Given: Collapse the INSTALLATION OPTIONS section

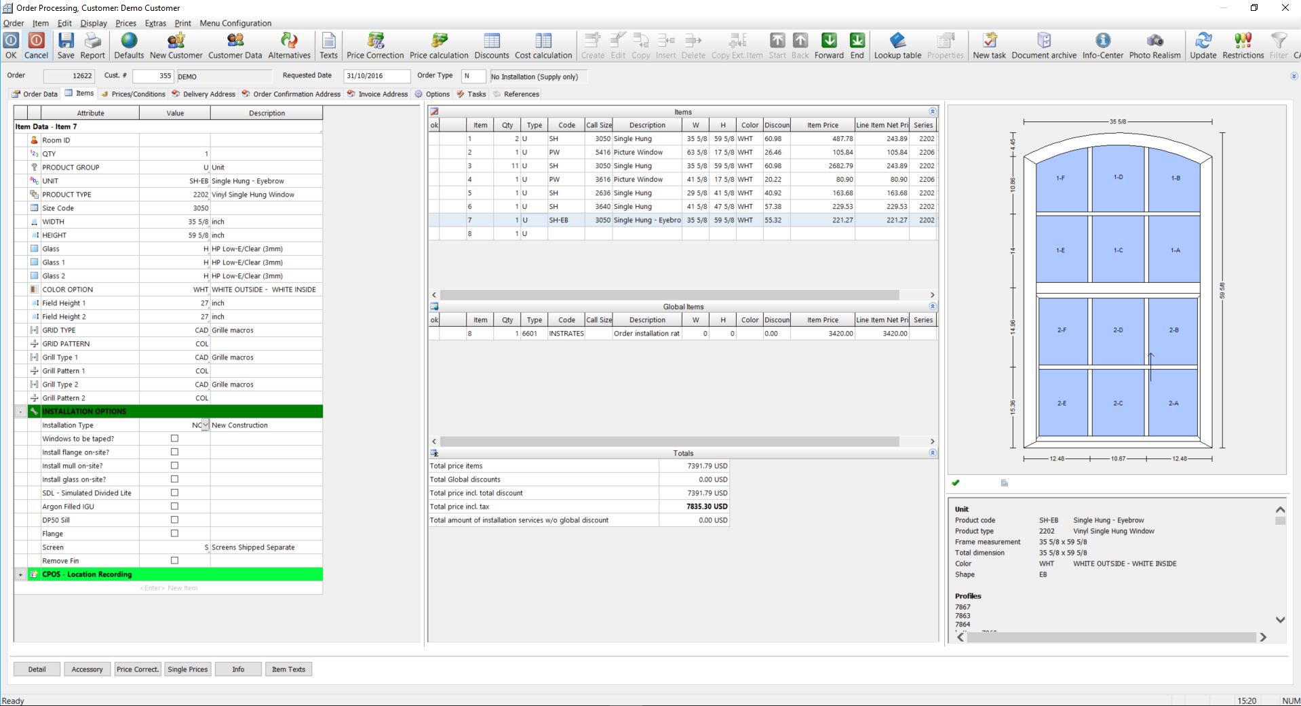Looking at the screenshot, I should click(20, 412).
